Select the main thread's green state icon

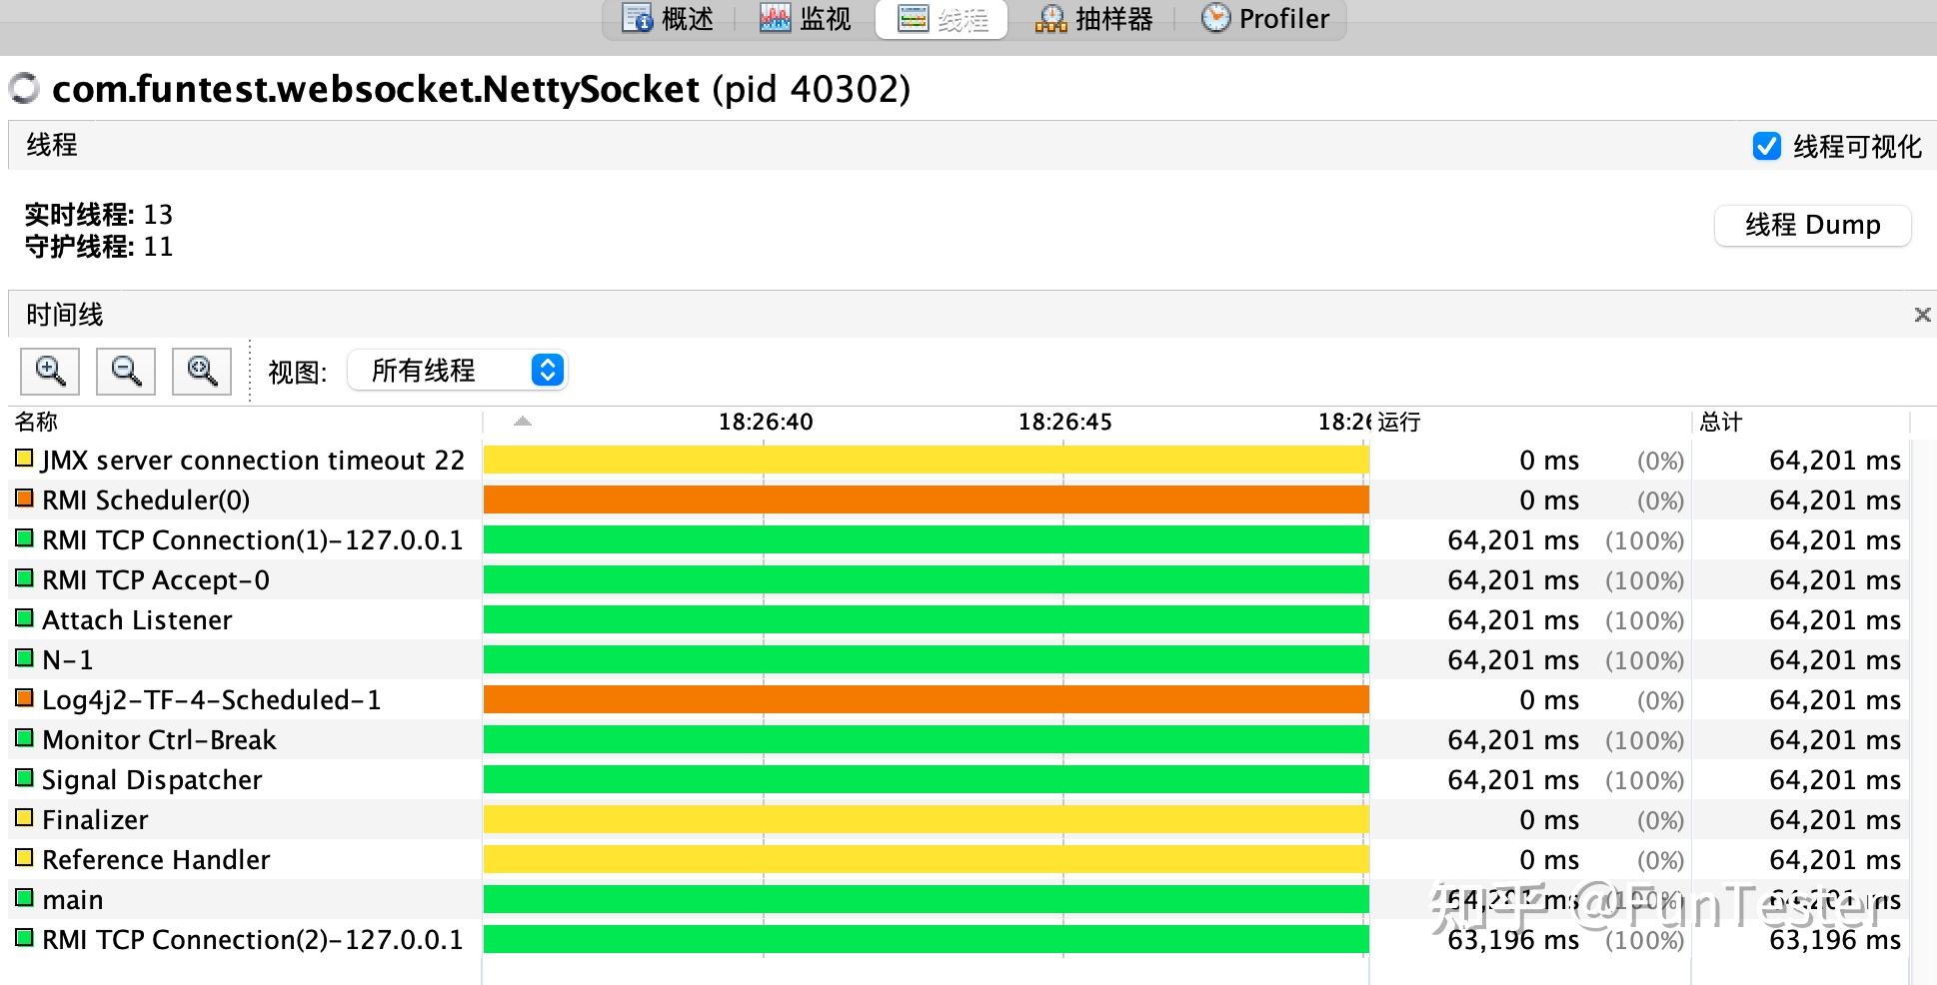pos(24,898)
